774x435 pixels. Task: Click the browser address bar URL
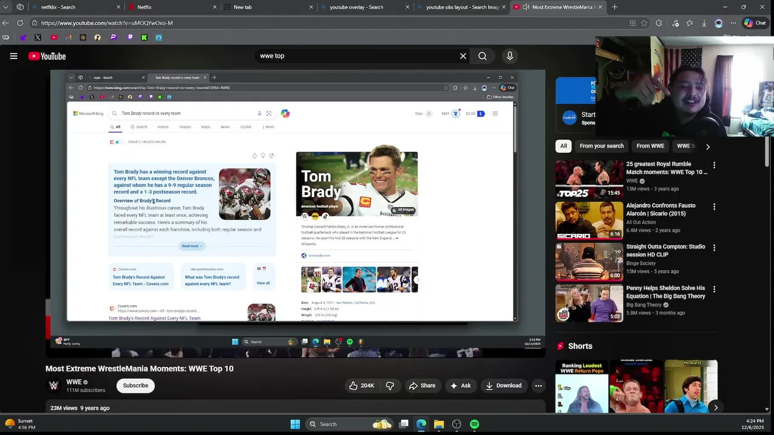[107, 23]
